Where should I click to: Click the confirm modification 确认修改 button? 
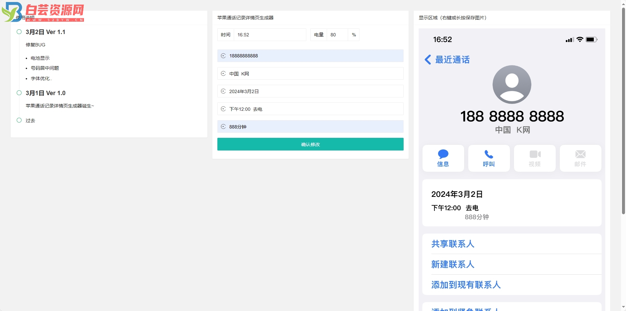(x=310, y=144)
